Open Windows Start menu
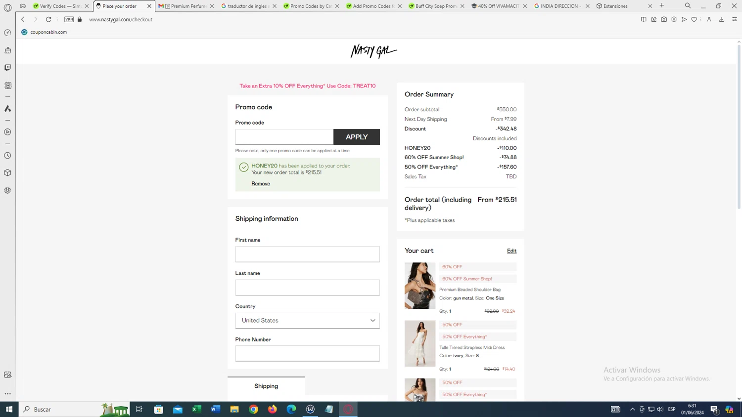 tap(9, 409)
